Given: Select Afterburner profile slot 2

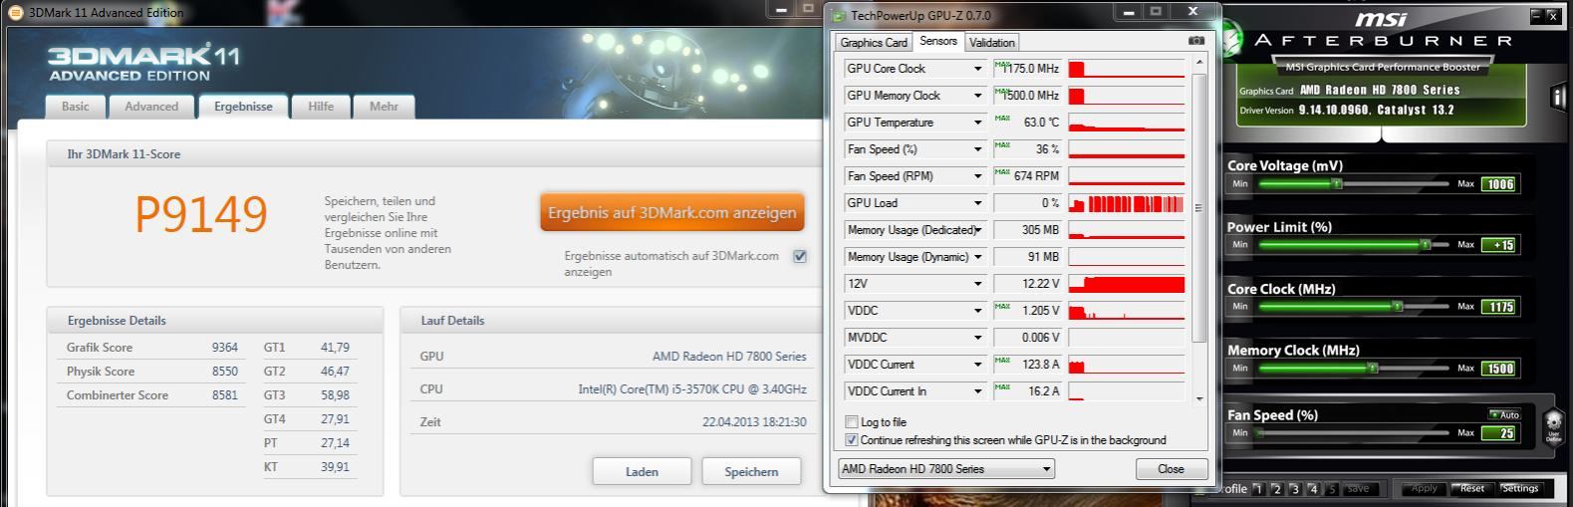Looking at the screenshot, I should point(1276,489).
